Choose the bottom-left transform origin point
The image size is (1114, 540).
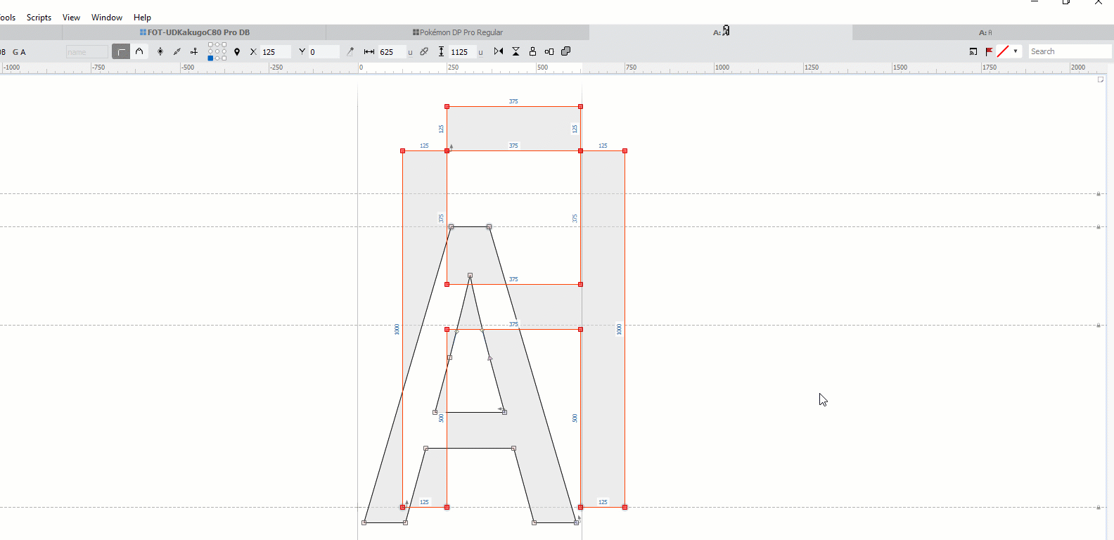click(210, 58)
